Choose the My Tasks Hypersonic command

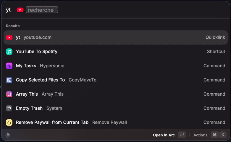pyautogui.click(x=115, y=66)
